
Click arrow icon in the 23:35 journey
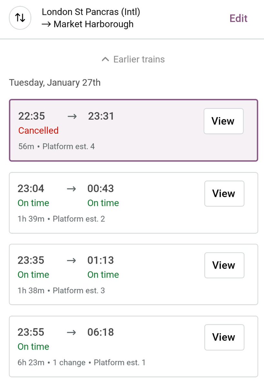(x=71, y=260)
